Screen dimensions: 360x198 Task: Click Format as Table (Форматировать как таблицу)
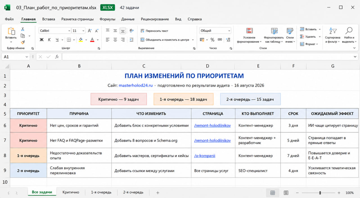[274, 36]
